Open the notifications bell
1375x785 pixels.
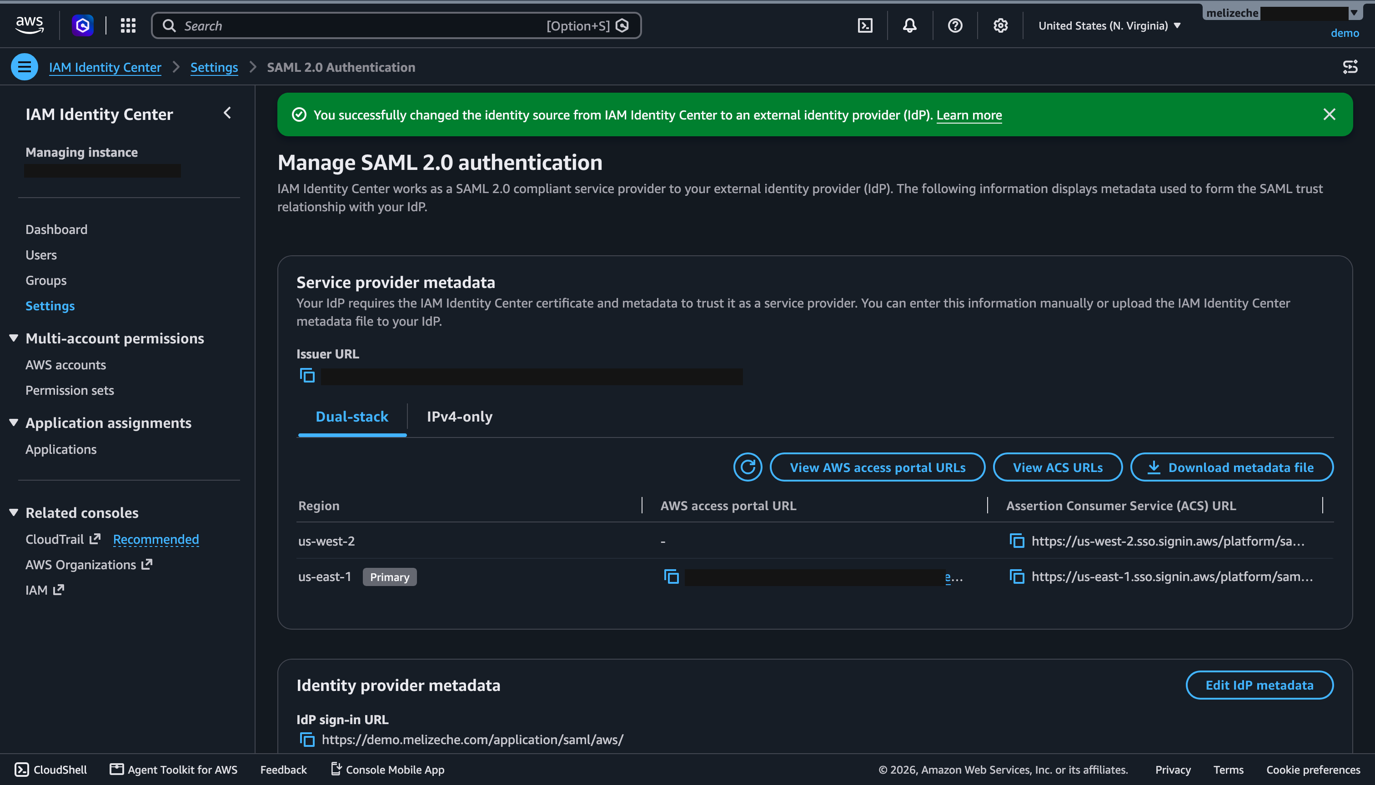click(x=910, y=25)
